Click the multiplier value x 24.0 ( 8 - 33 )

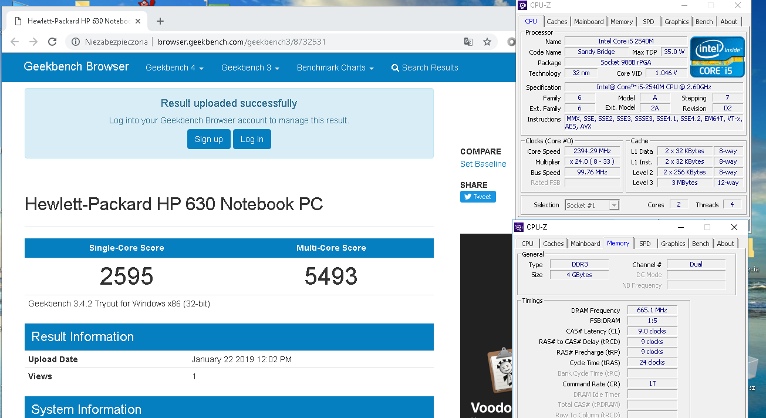pos(593,161)
